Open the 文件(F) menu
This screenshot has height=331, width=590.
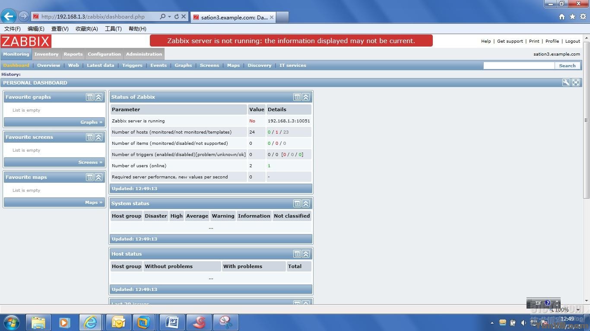pyautogui.click(x=13, y=29)
